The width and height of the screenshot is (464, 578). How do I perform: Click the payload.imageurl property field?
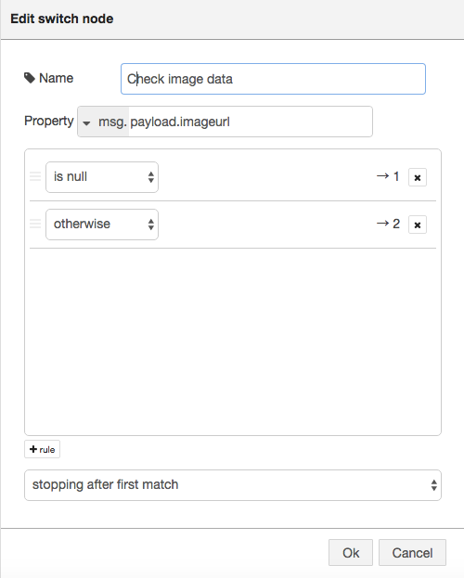point(251,122)
